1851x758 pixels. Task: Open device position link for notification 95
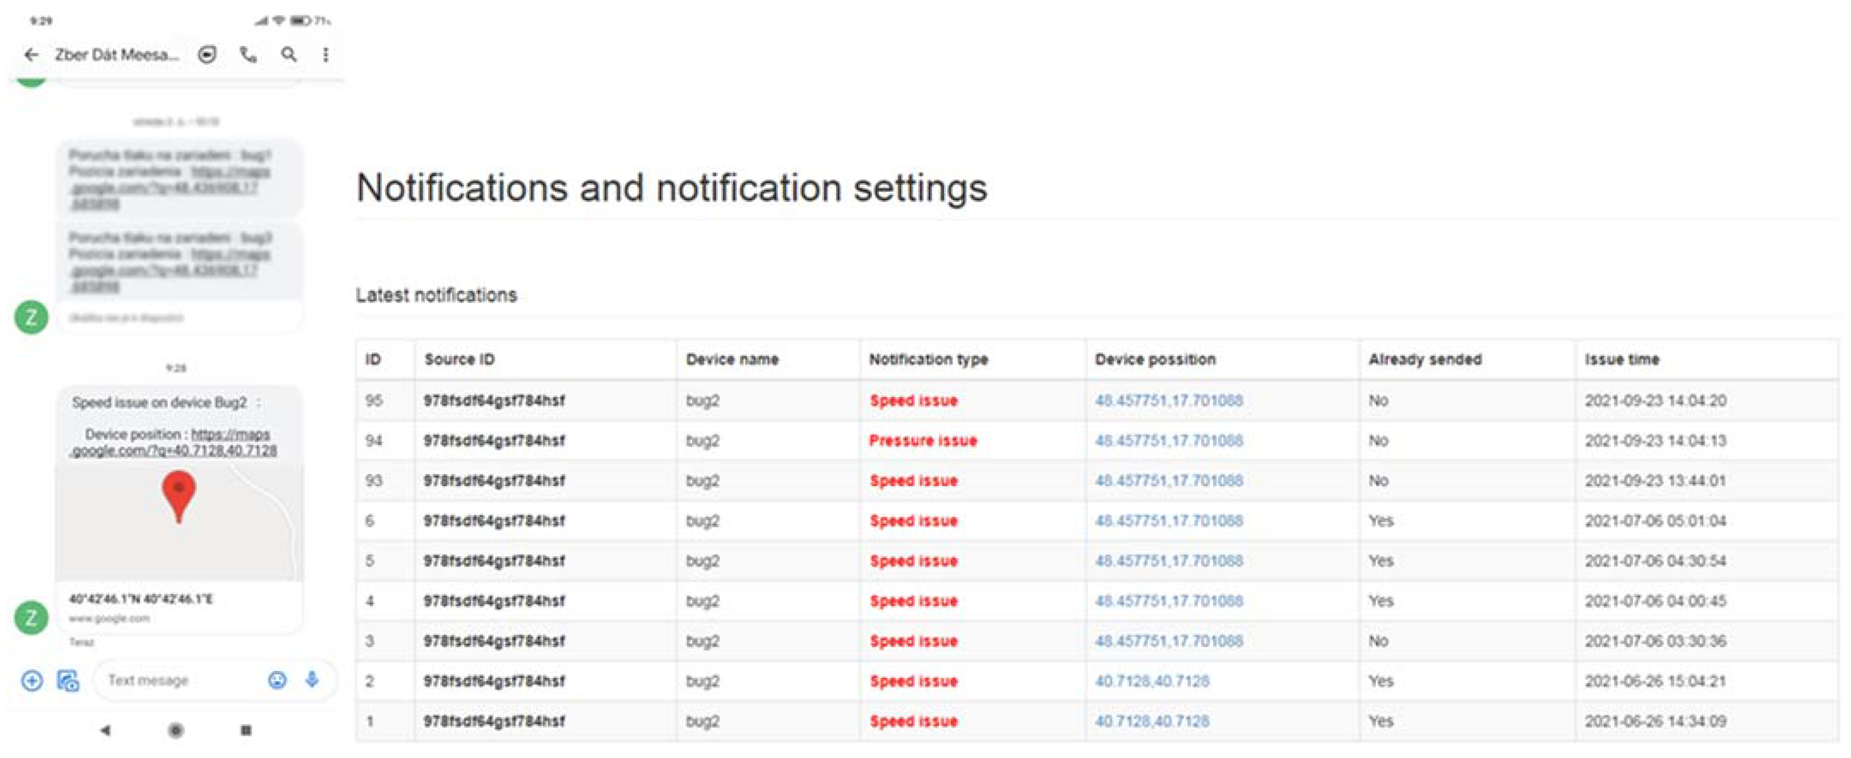[1168, 401]
